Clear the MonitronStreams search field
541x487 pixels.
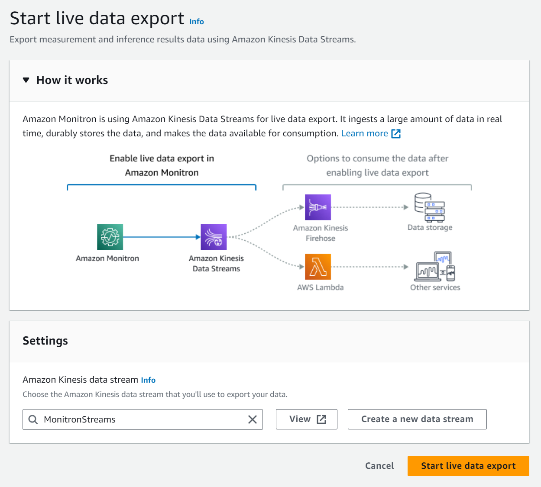coord(252,419)
